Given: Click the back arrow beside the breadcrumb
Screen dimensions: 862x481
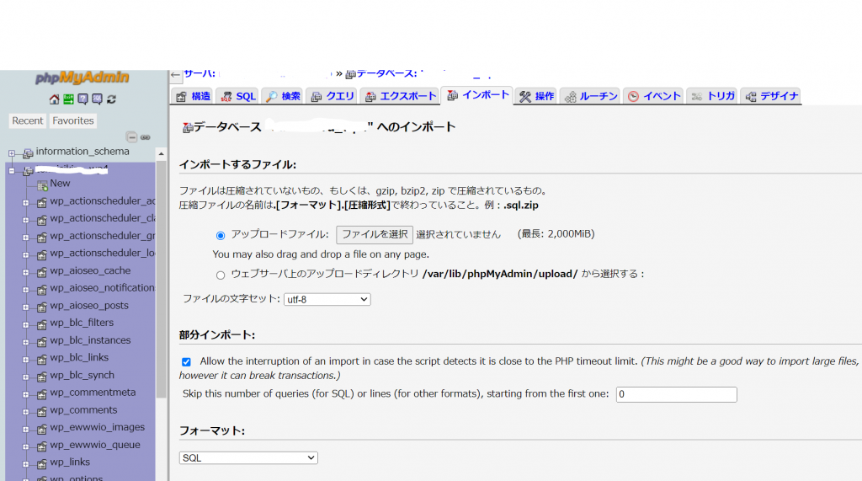Looking at the screenshot, I should coord(175,75).
